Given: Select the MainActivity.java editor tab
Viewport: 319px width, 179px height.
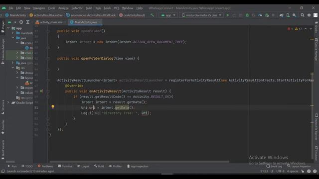Looking at the screenshot, I should point(85,22).
